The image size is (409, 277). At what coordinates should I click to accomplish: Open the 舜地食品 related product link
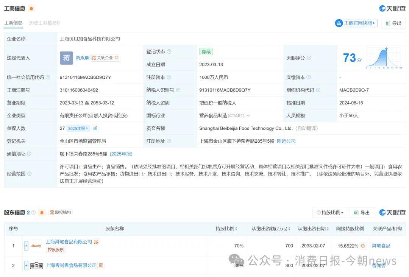pos(381,246)
